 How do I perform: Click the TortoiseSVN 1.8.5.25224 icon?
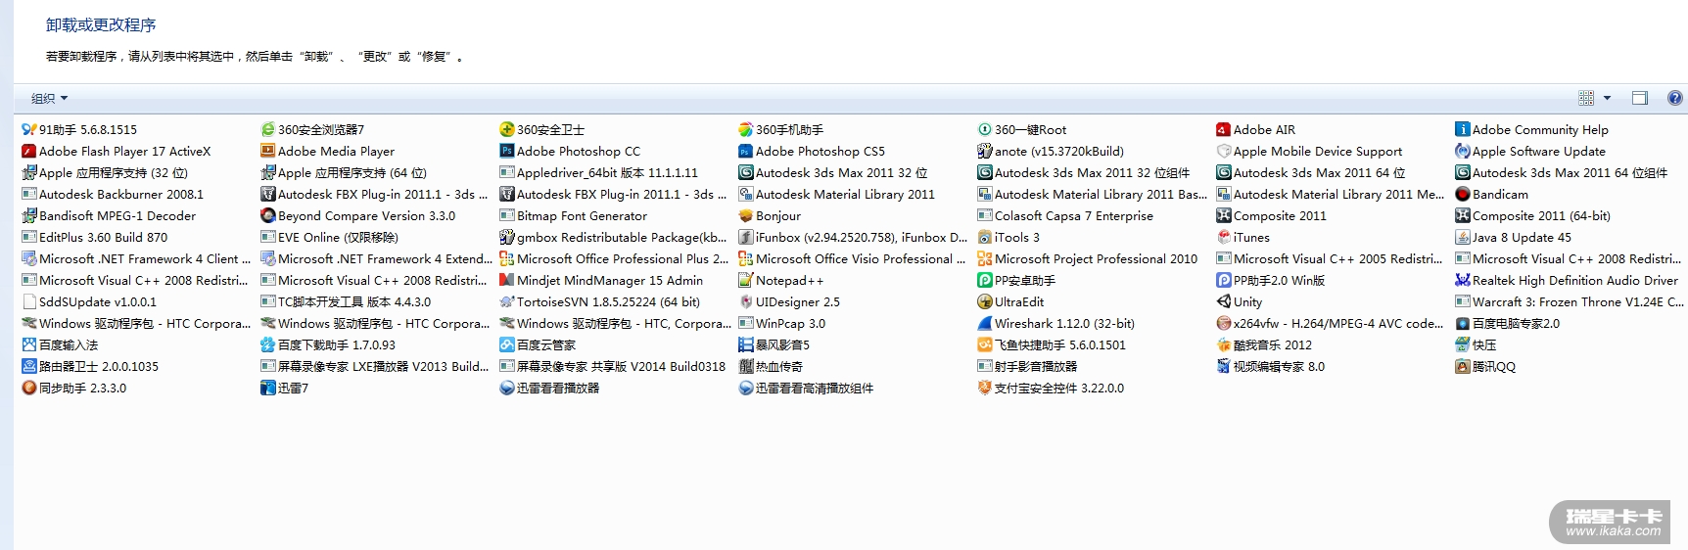[507, 301]
